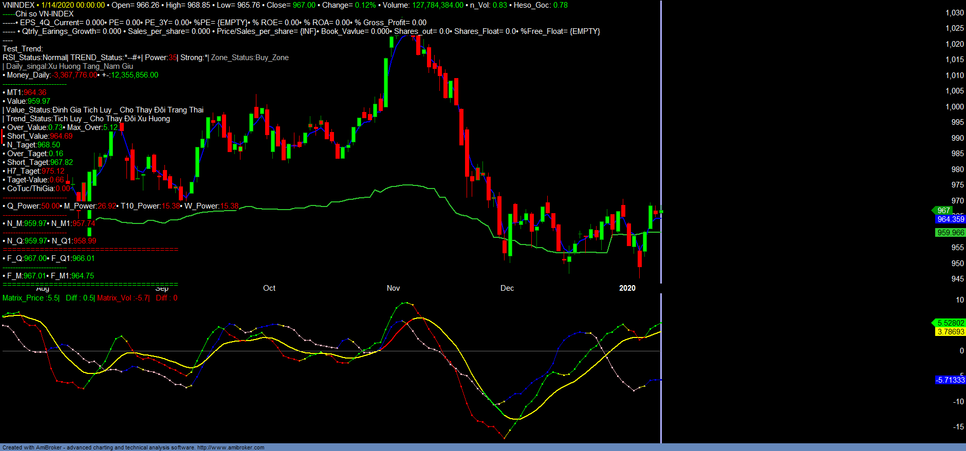Screen dimensions: 966x451
Task: Click the Nov label on the date axis
Action: tap(393, 288)
